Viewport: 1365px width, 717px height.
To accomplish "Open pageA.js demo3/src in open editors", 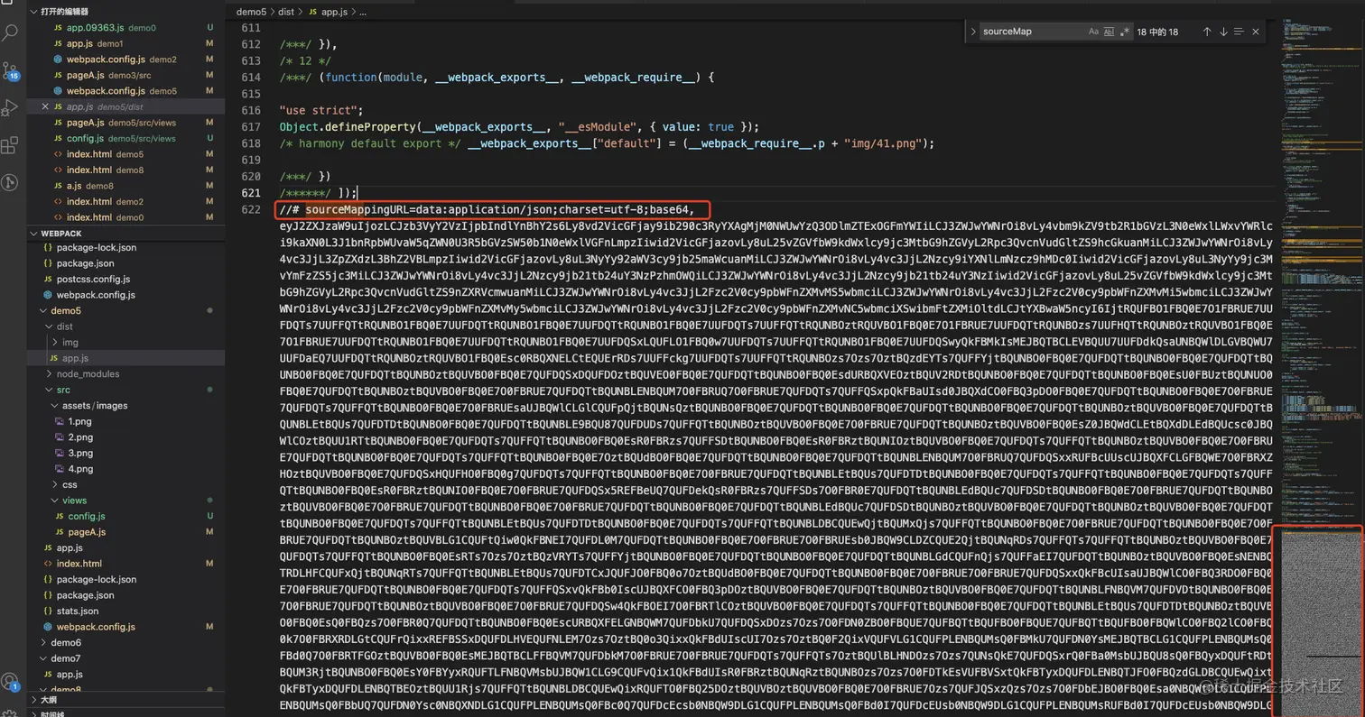I will [x=126, y=75].
